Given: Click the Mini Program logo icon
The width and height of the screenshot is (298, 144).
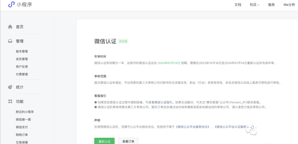Looking at the screenshot, I should pyautogui.click(x=12, y=5).
